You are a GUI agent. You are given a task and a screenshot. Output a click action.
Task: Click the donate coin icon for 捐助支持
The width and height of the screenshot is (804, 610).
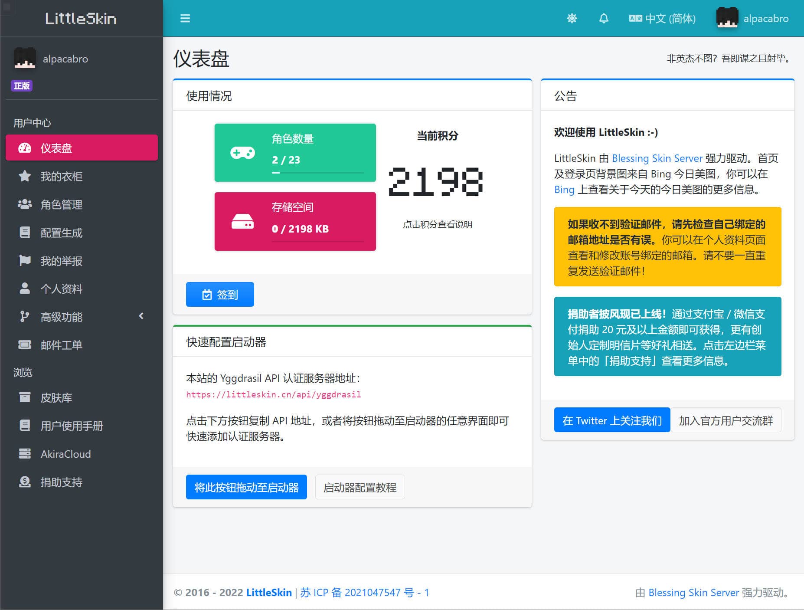coord(25,482)
